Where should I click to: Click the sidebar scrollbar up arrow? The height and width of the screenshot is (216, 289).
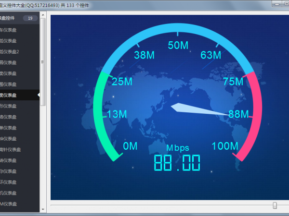coord(43,15)
